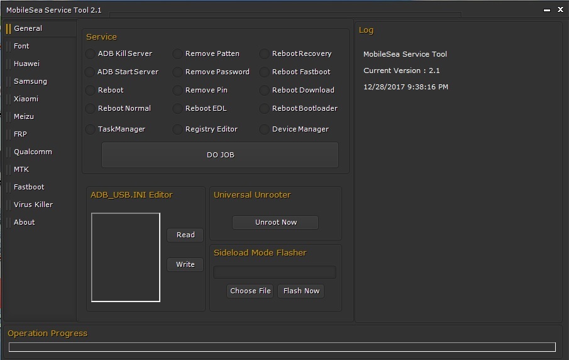Click Read in ADB_USB.INI Editor
The height and width of the screenshot is (360, 569).
point(185,235)
